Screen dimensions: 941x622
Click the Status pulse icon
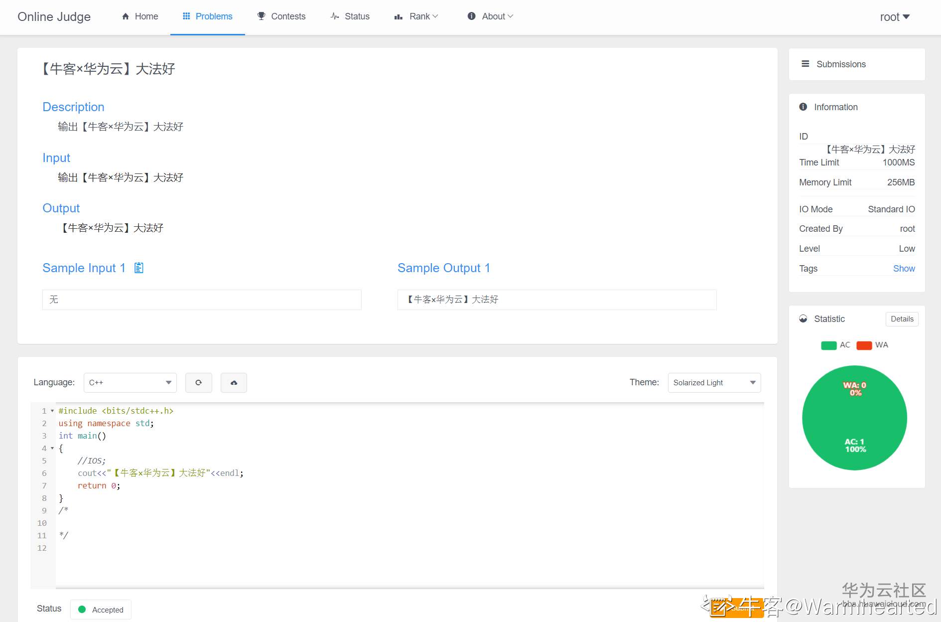(335, 16)
